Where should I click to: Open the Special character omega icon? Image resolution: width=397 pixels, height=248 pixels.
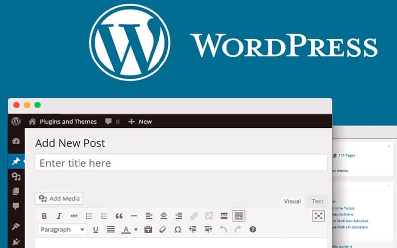click(178, 229)
